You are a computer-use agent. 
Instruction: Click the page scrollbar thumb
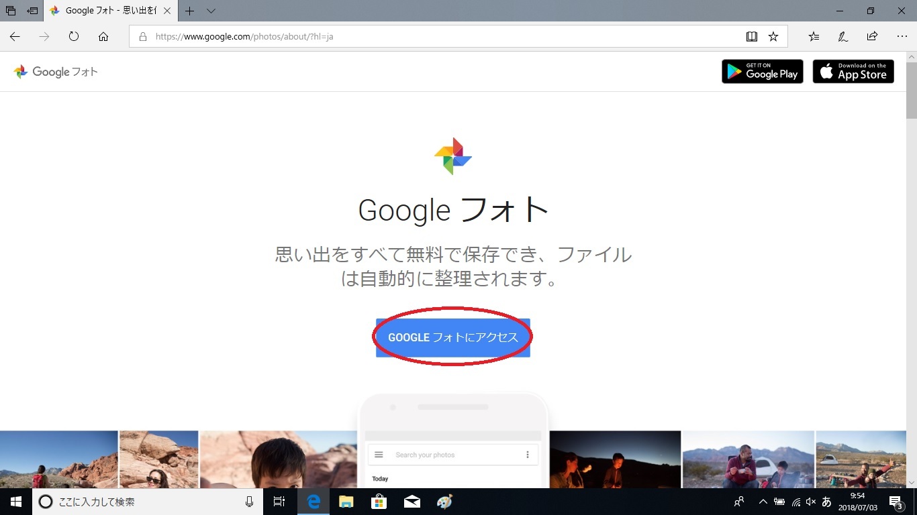[x=912, y=90]
